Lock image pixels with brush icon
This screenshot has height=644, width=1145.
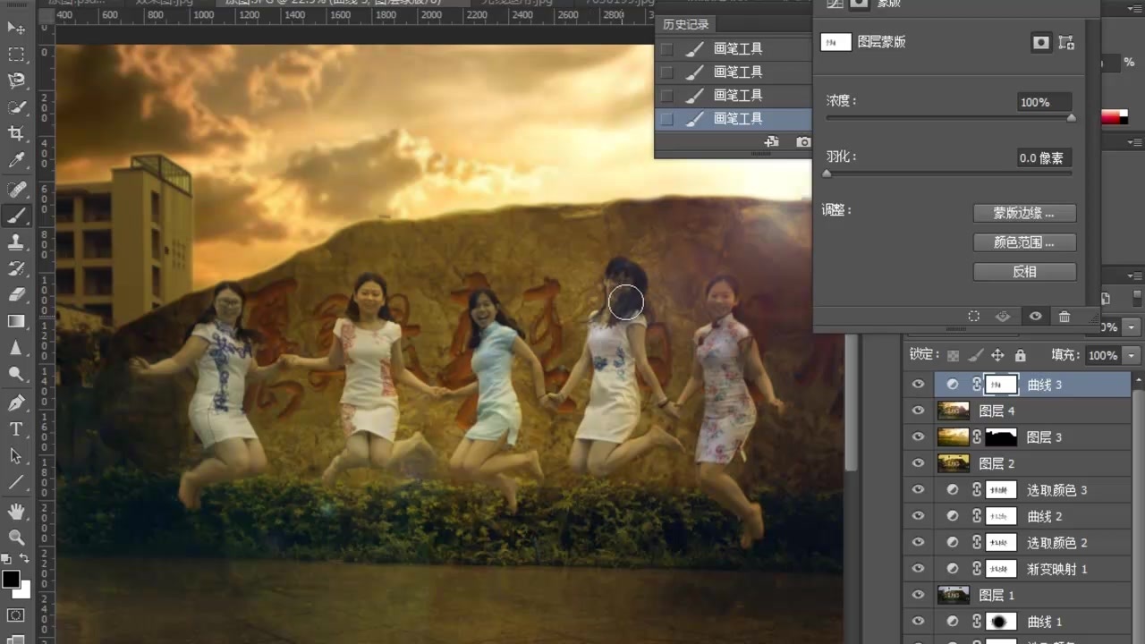point(976,355)
